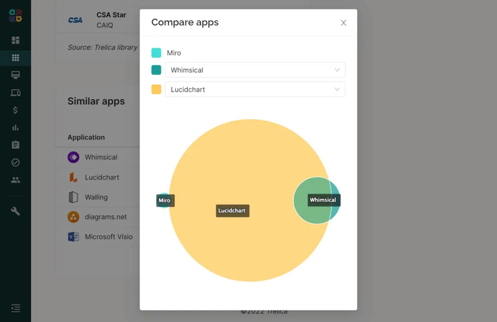Screen dimensions: 497x322
Task: Click the Lucidchart dropdown chevron arrow
Action: [x=337, y=89]
